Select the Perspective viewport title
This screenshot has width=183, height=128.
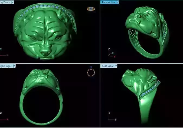[x=109, y=2]
